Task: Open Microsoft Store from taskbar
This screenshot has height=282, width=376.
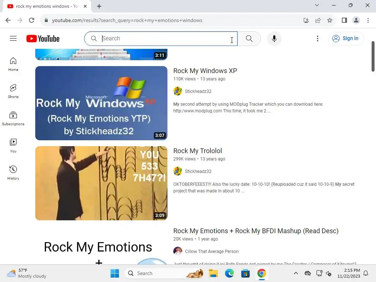Action: pyautogui.click(x=245, y=273)
